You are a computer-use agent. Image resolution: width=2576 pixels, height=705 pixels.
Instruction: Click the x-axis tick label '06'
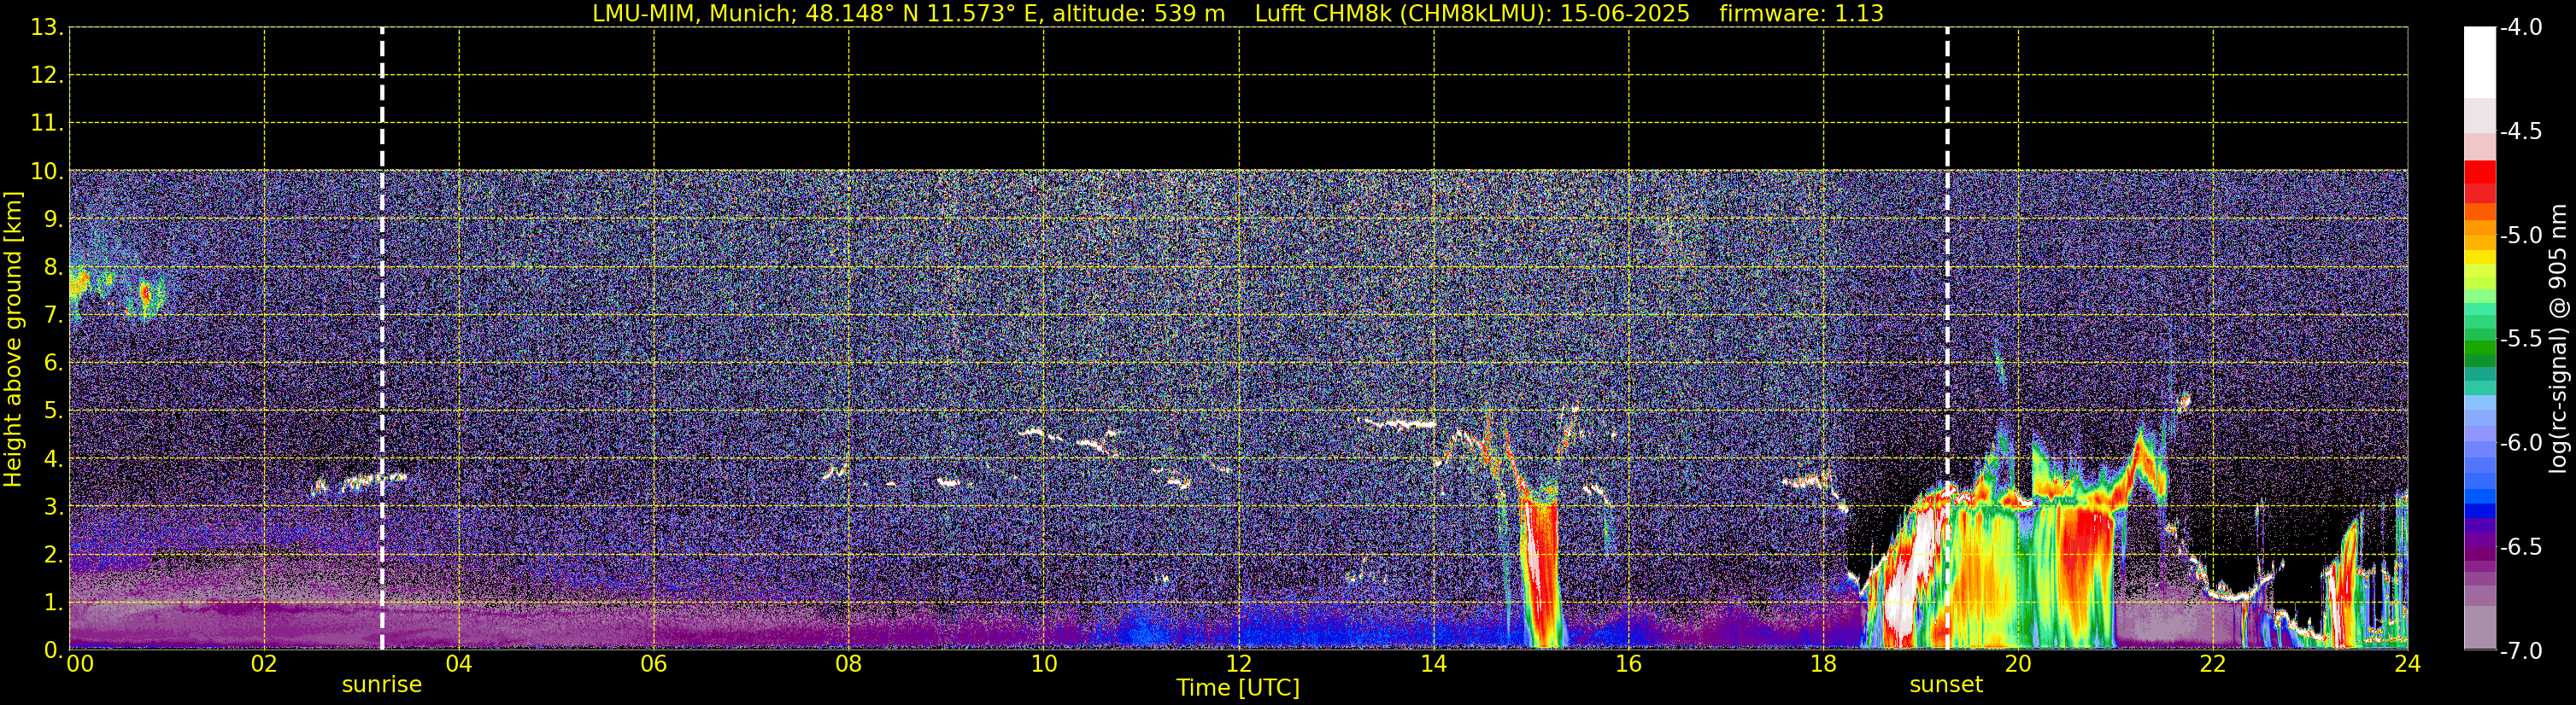(x=654, y=663)
